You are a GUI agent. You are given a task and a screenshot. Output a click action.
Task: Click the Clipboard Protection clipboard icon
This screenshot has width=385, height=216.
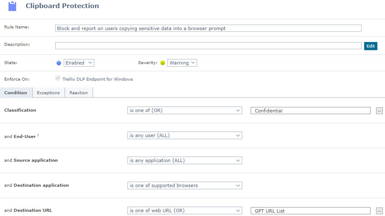(x=12, y=6)
